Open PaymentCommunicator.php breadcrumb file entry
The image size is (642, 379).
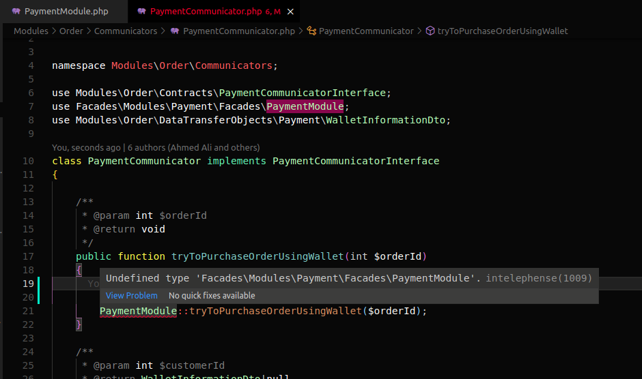(x=239, y=31)
